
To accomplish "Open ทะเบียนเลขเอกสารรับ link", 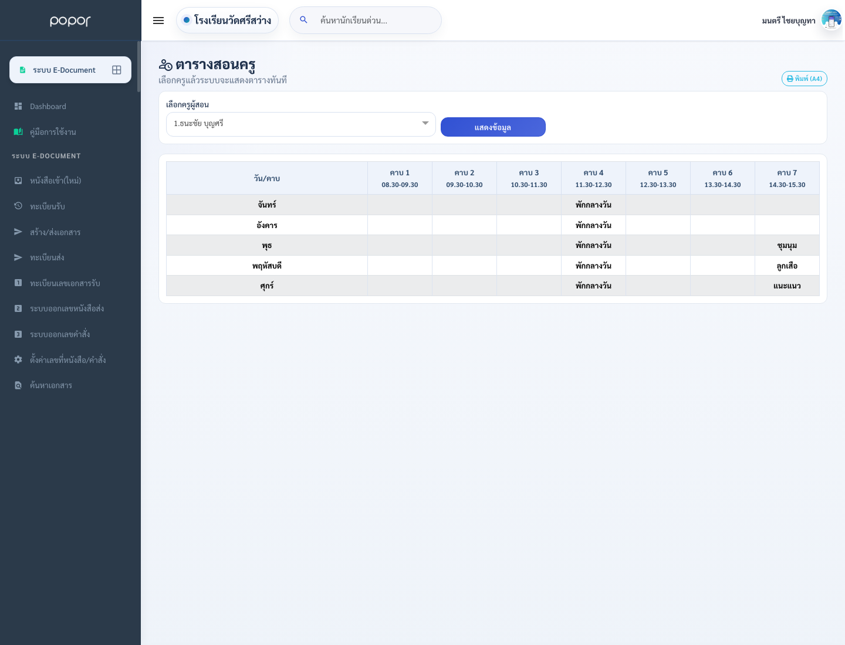I will click(65, 283).
